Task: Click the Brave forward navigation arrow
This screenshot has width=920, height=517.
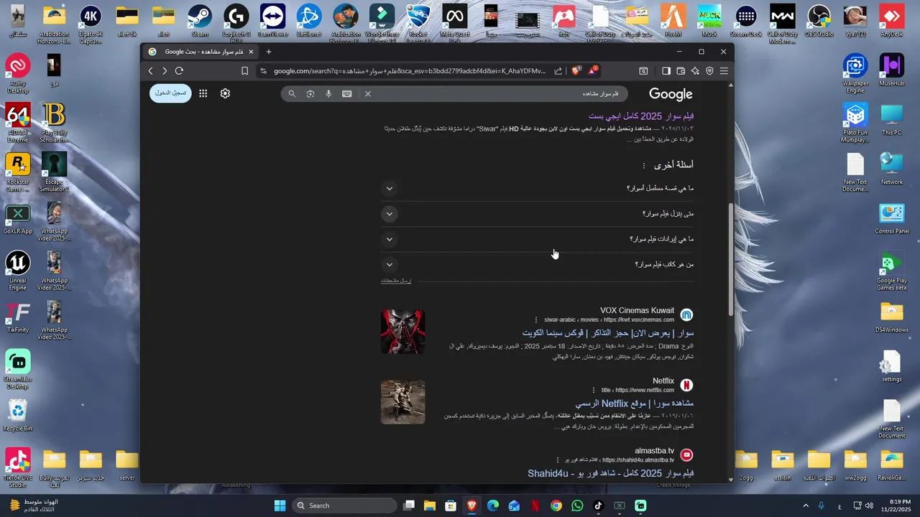Action: (x=165, y=71)
